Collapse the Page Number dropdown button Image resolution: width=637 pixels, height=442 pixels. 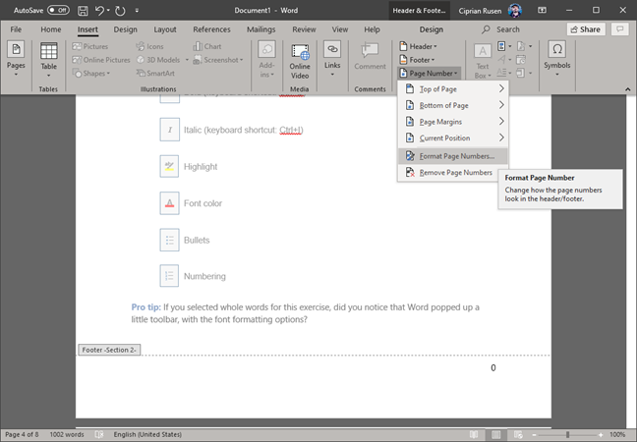[x=429, y=73]
